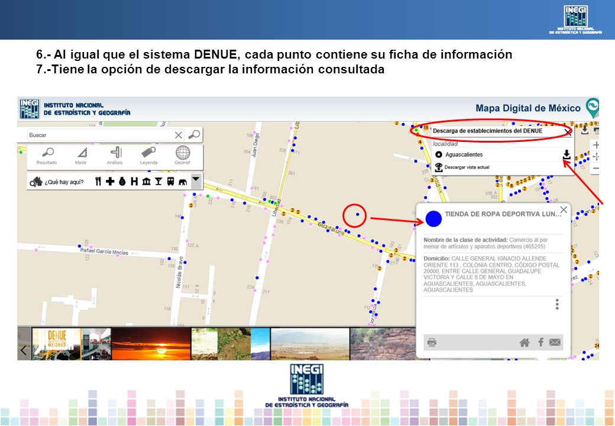Click the Juan Diego street label

(255, 145)
